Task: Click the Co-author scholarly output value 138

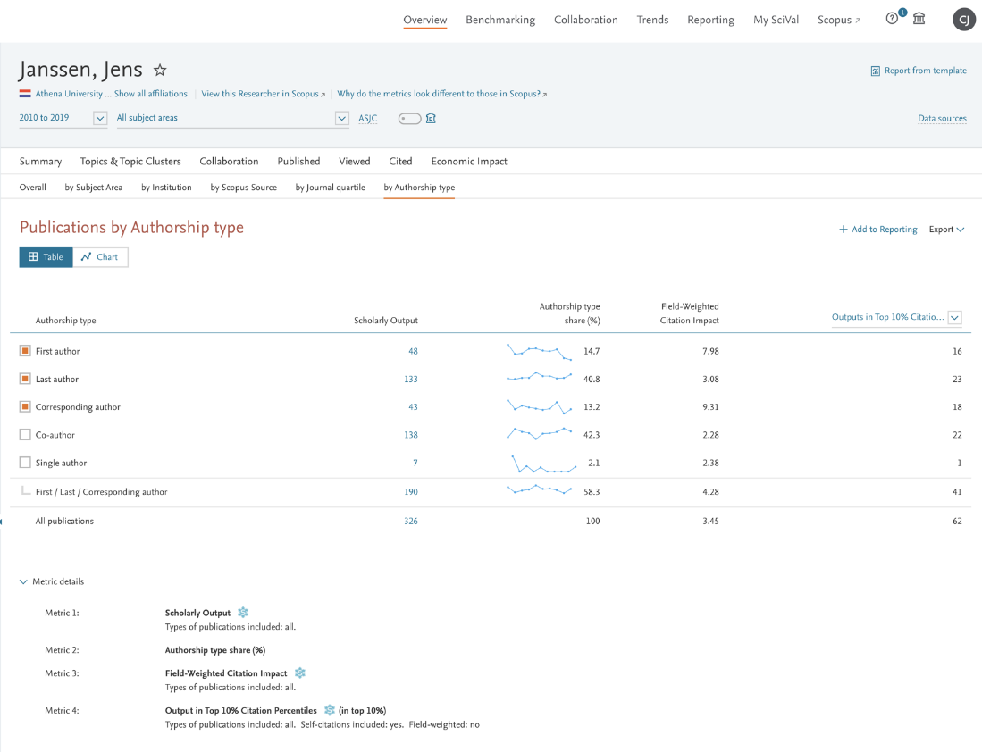Action: pos(411,435)
